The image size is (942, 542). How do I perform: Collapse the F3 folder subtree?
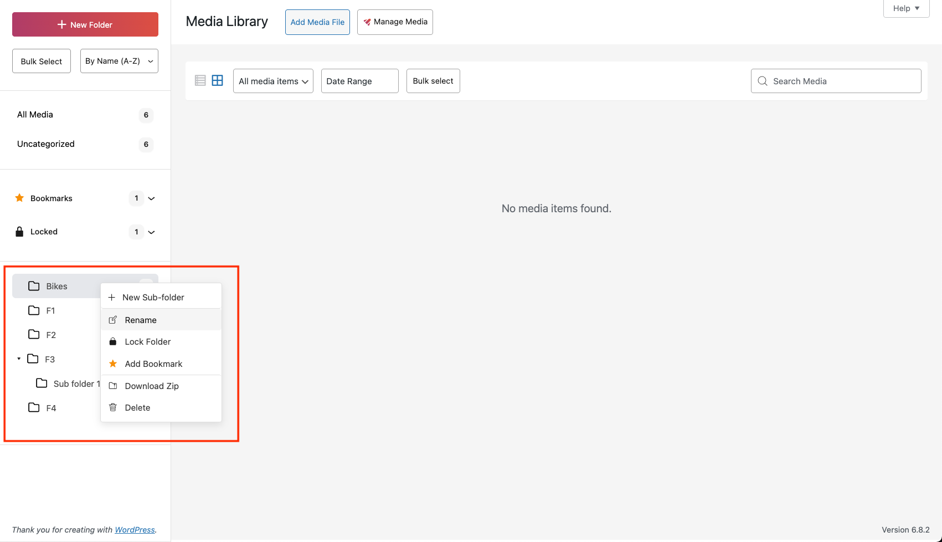(18, 359)
